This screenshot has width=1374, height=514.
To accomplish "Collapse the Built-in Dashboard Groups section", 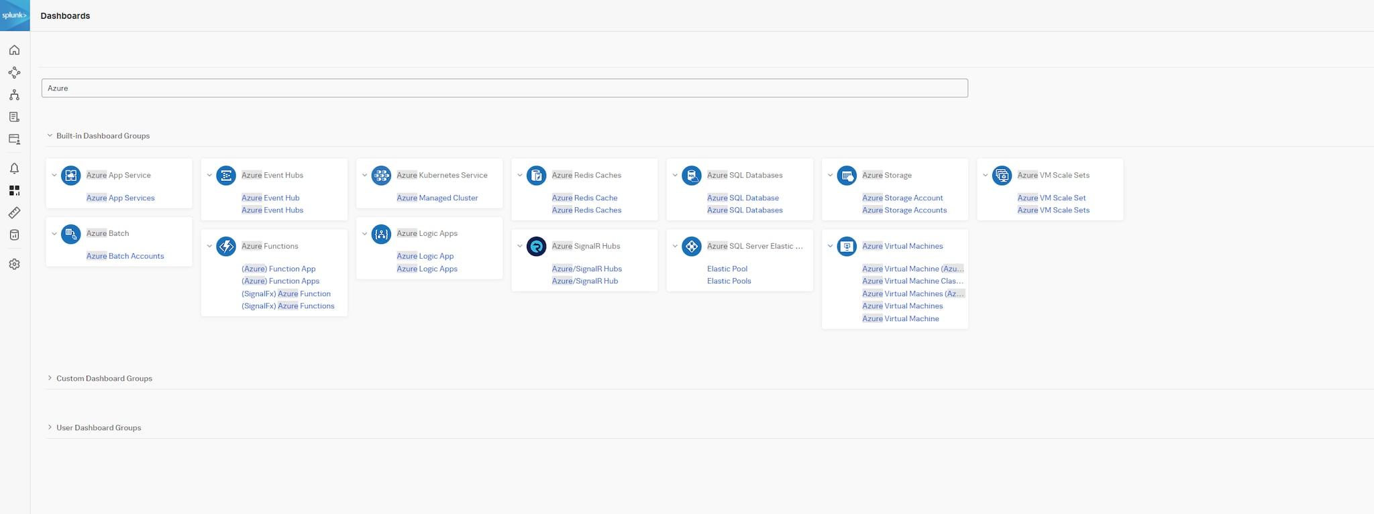I will coord(50,135).
